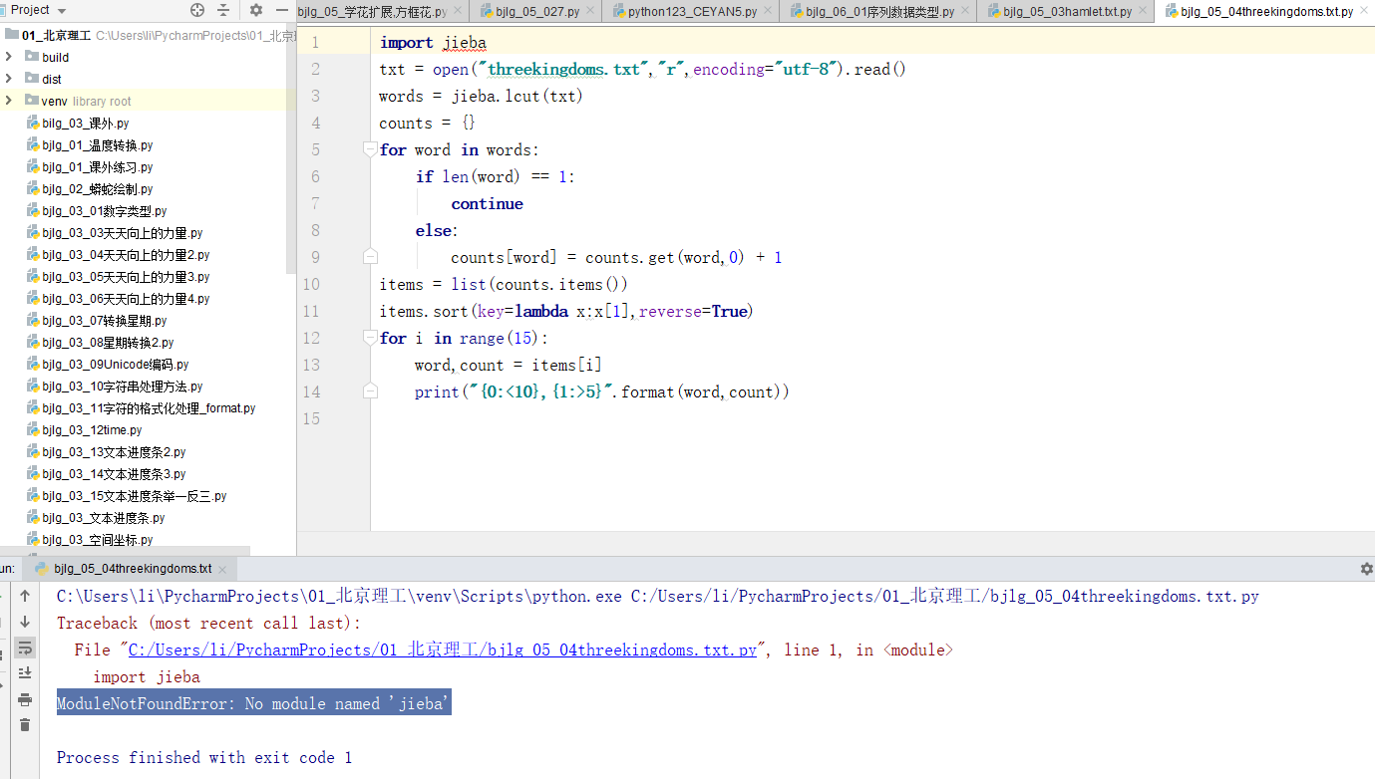Click the Collapse All icon in Project panel
Viewport: 1375px width, 779px height.
coord(223,10)
